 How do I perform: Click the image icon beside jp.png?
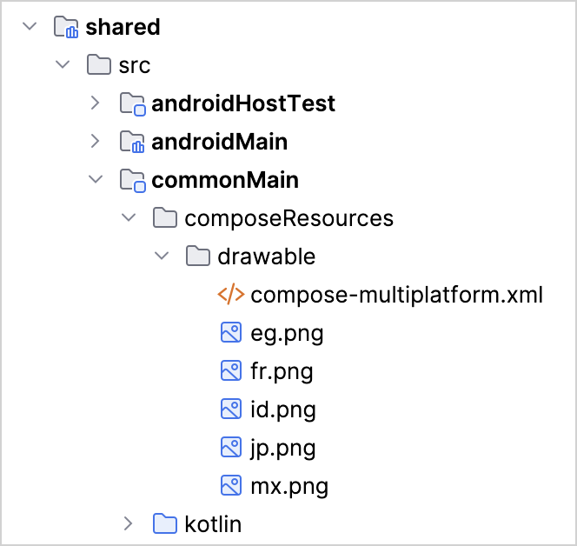(231, 447)
